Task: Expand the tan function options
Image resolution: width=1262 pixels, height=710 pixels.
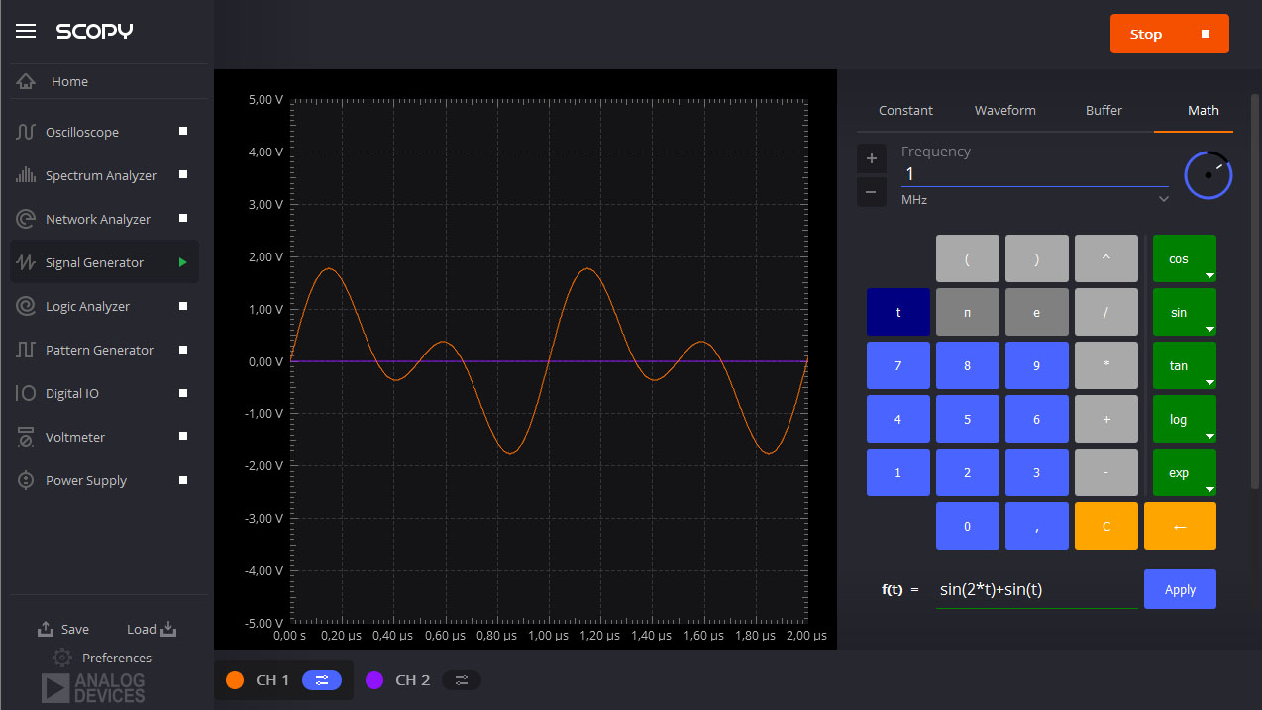Action: click(1209, 383)
